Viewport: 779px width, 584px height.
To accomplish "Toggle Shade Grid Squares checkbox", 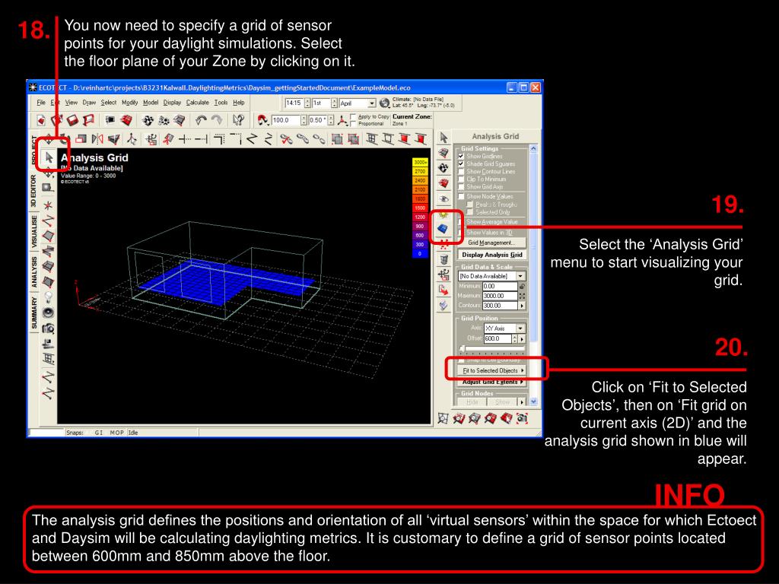I will point(461,163).
